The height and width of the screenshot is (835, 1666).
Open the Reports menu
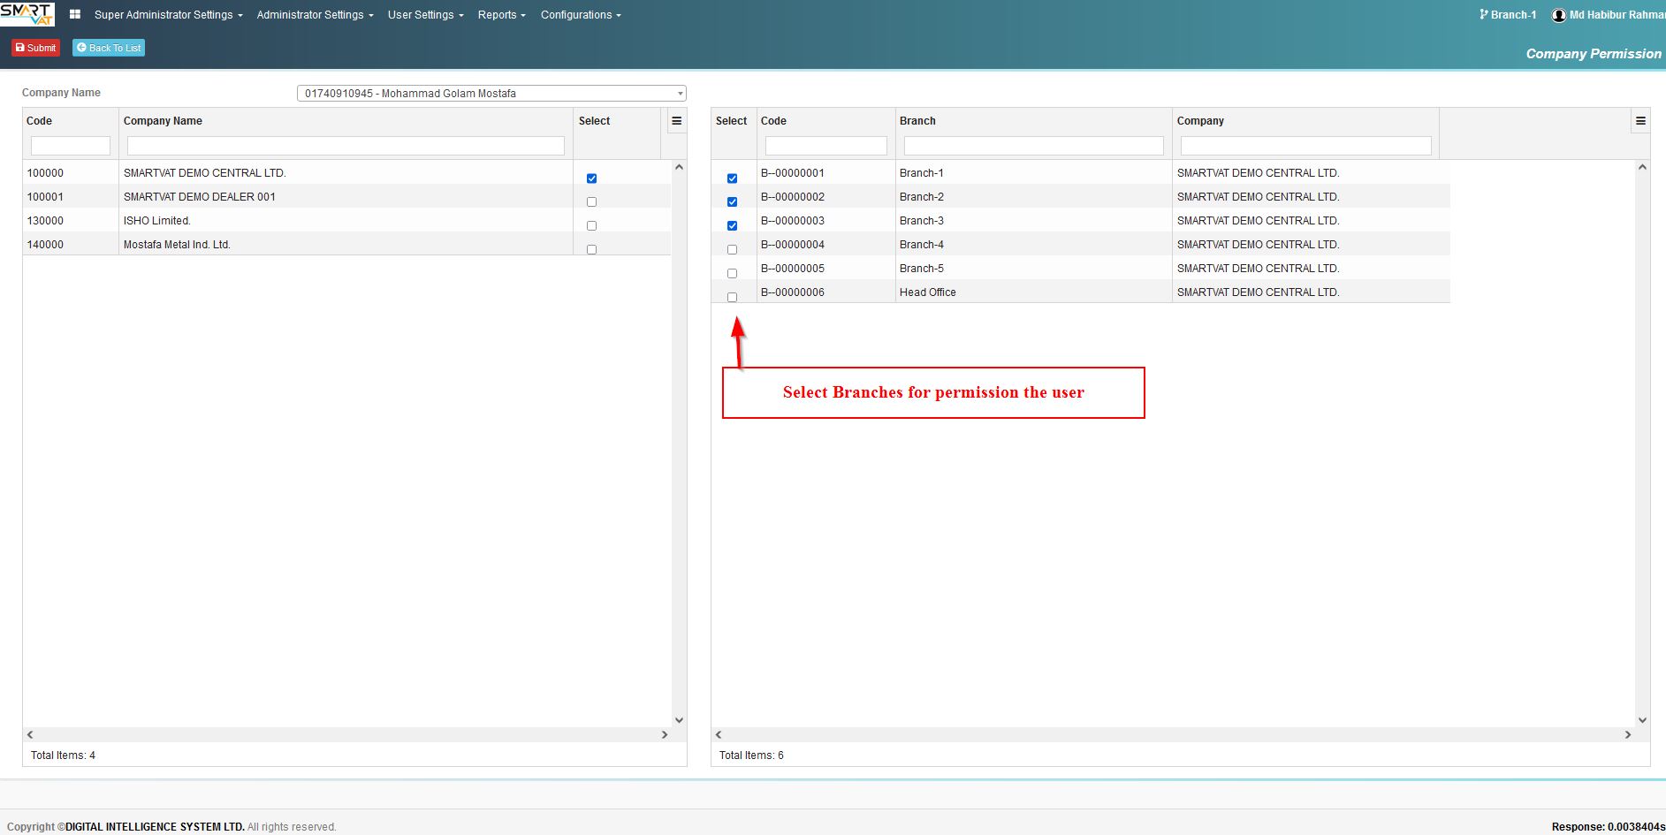(x=501, y=15)
